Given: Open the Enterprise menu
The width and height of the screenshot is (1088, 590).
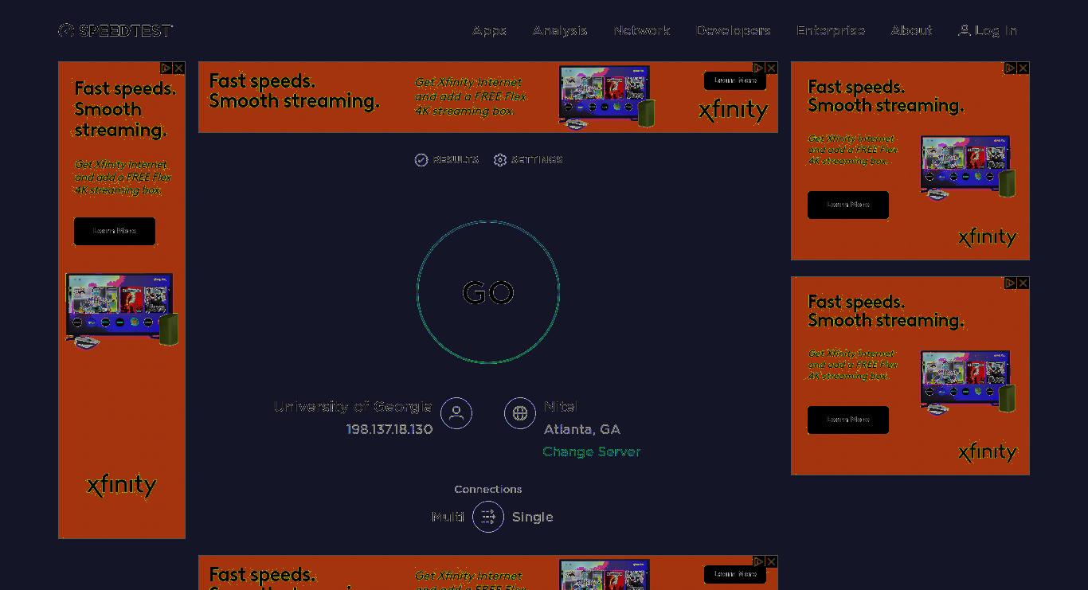Looking at the screenshot, I should click(831, 30).
